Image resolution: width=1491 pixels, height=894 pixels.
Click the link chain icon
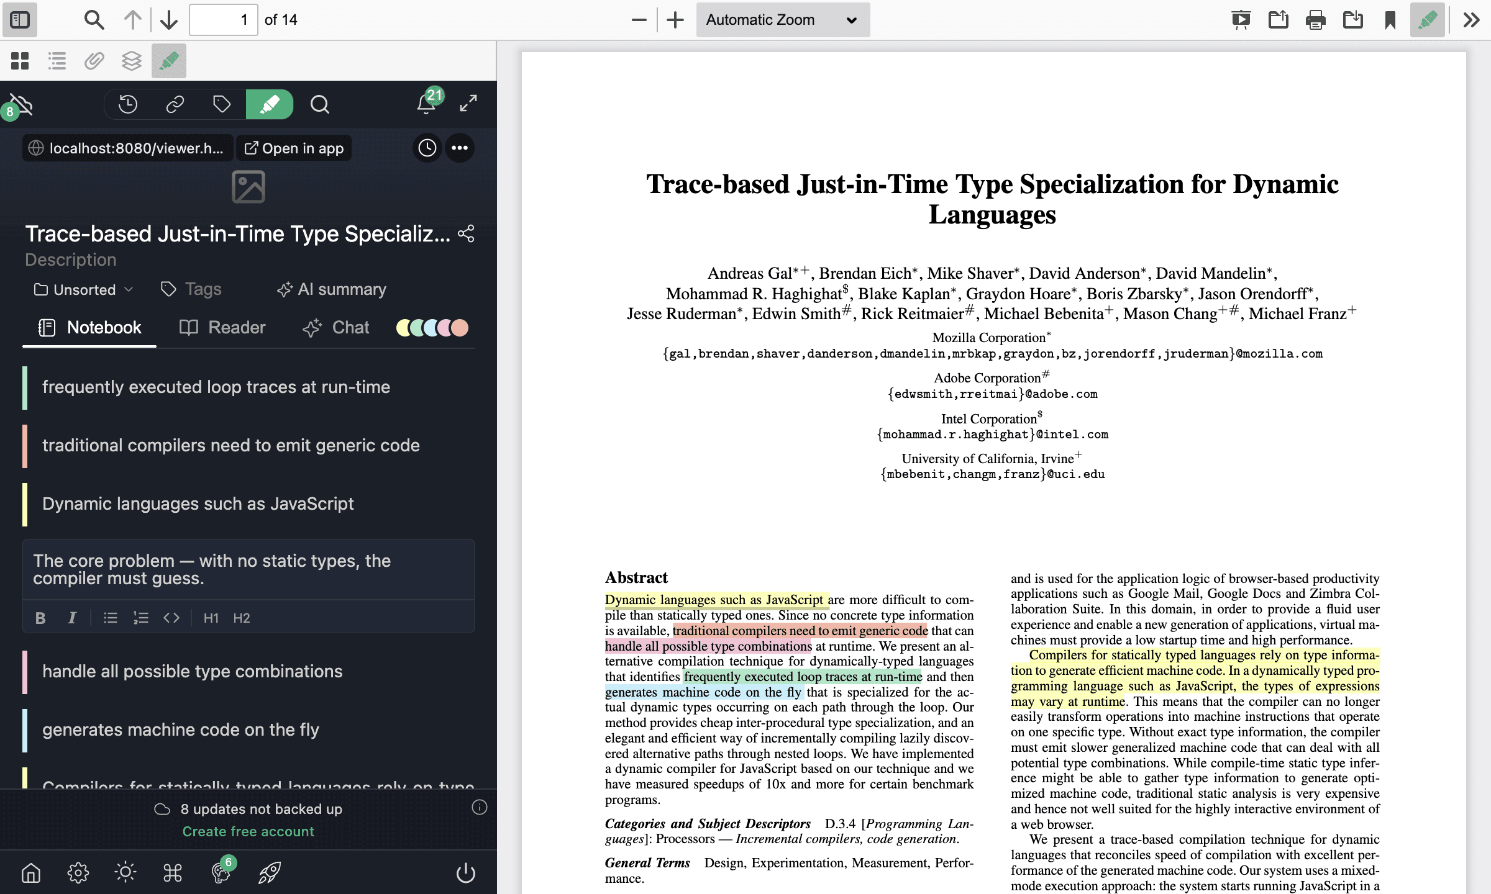(175, 104)
